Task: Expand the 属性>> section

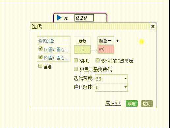Action: 113,103
